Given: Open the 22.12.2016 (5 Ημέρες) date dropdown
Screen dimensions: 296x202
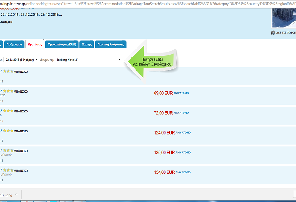Looking at the screenshot, I should click(21, 60).
